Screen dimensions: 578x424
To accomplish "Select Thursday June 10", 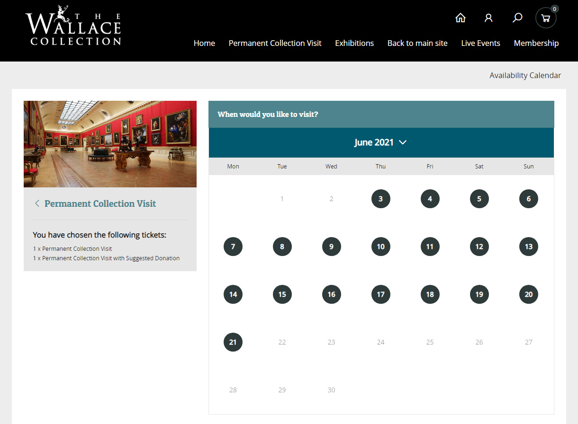I will (381, 247).
